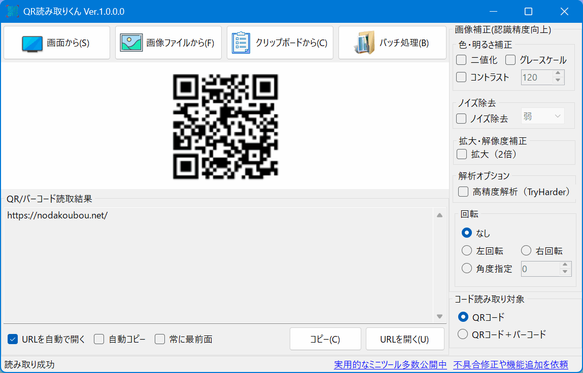This screenshot has width=583, height=373.
Task: Enable the ノイズ除去 checkbox
Action: click(x=461, y=119)
